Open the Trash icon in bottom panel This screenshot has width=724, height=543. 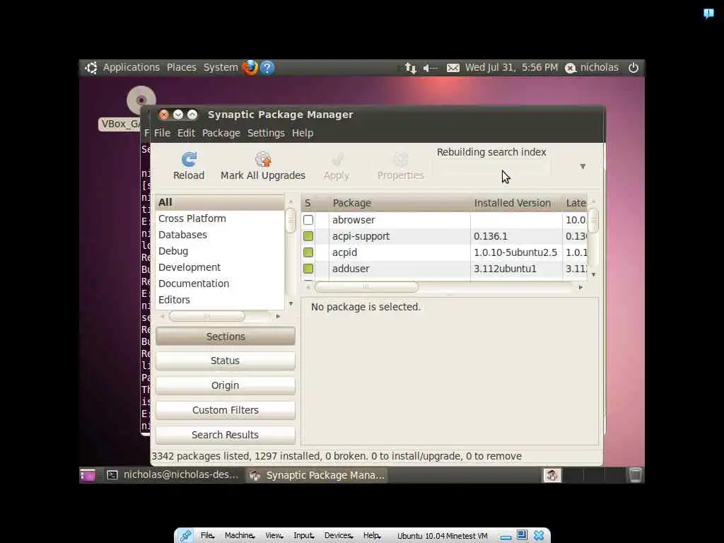click(x=636, y=475)
